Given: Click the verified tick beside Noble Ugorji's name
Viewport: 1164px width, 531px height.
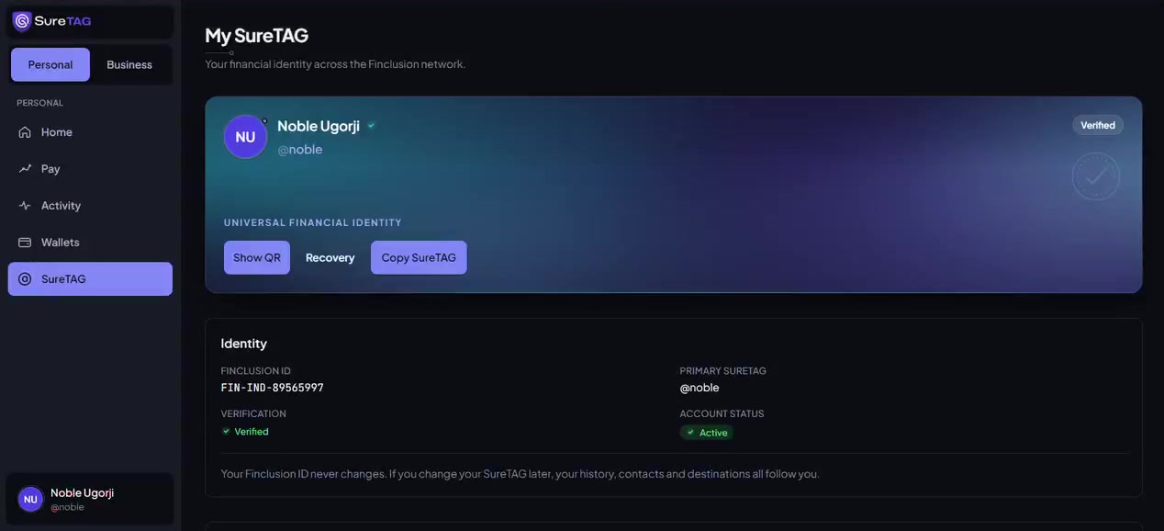Looking at the screenshot, I should point(372,126).
